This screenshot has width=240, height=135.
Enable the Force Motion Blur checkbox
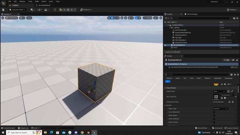point(214,112)
